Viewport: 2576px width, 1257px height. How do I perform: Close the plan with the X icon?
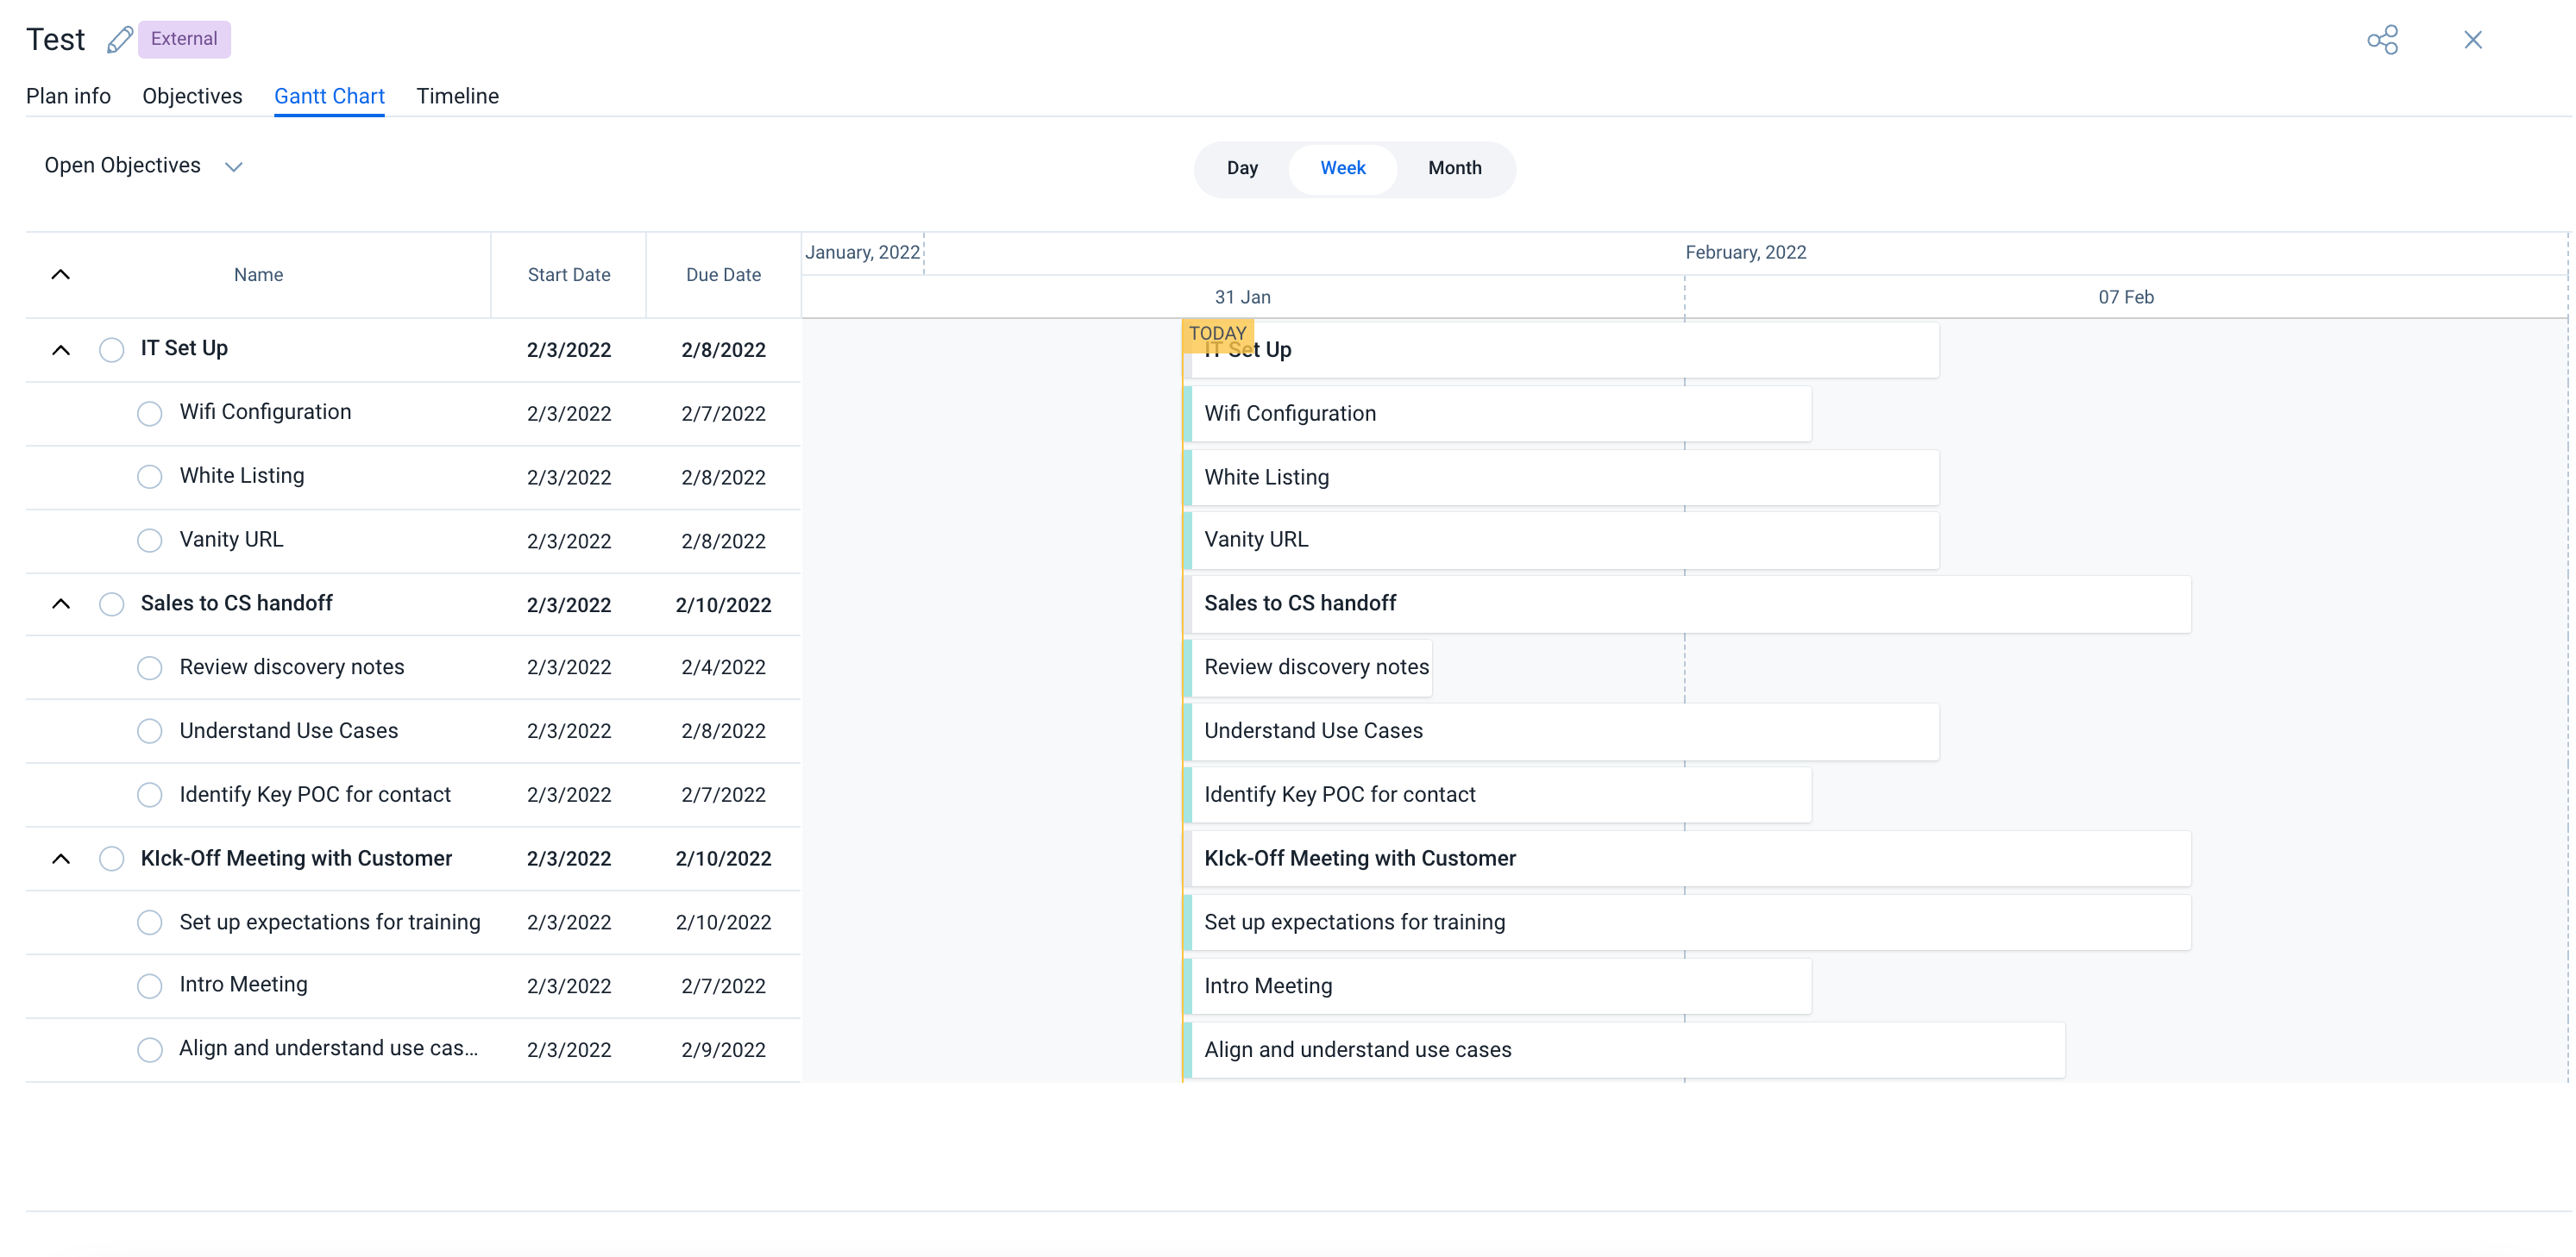pyautogui.click(x=2472, y=40)
